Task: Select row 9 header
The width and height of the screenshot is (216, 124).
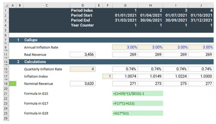Action: click(6, 47)
